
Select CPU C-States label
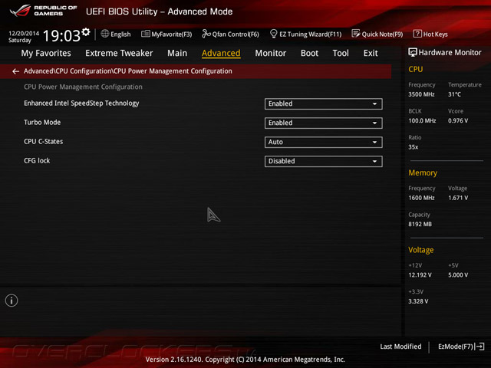coord(43,141)
